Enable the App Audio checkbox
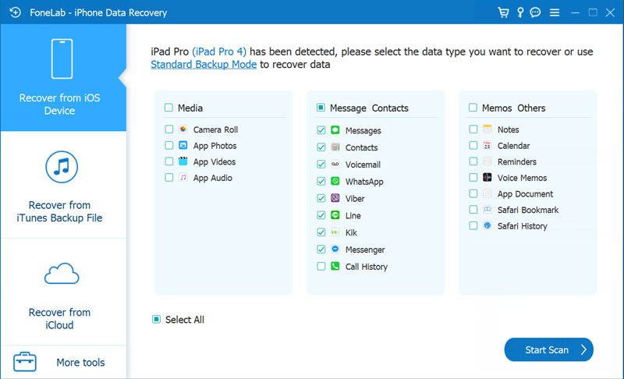The height and width of the screenshot is (379, 624). pyautogui.click(x=169, y=177)
